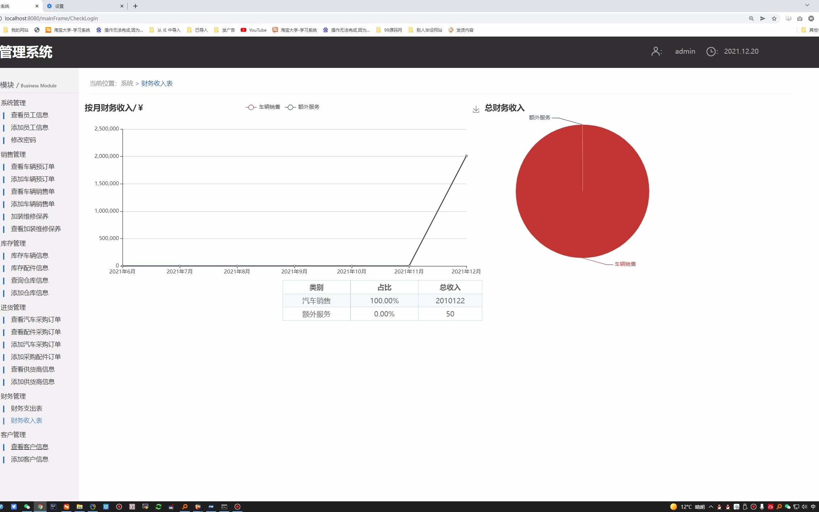Click the clock/time icon showing 2021.12.20
819x512 pixels.
712,51
